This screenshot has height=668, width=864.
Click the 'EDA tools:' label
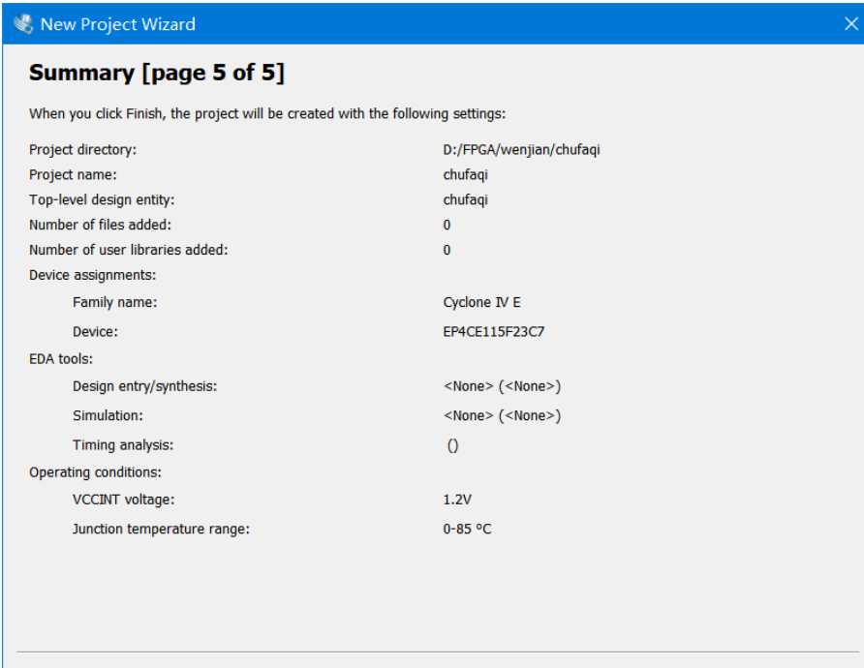pos(61,359)
